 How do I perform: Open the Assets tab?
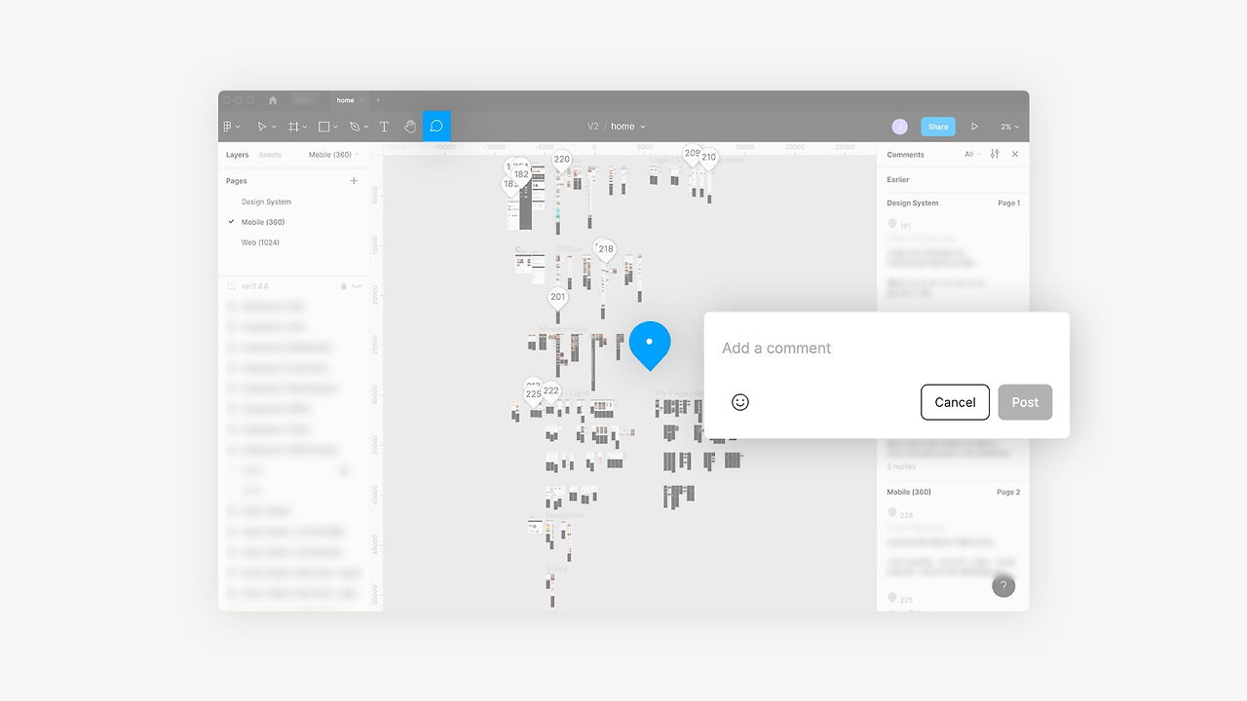pyautogui.click(x=270, y=155)
